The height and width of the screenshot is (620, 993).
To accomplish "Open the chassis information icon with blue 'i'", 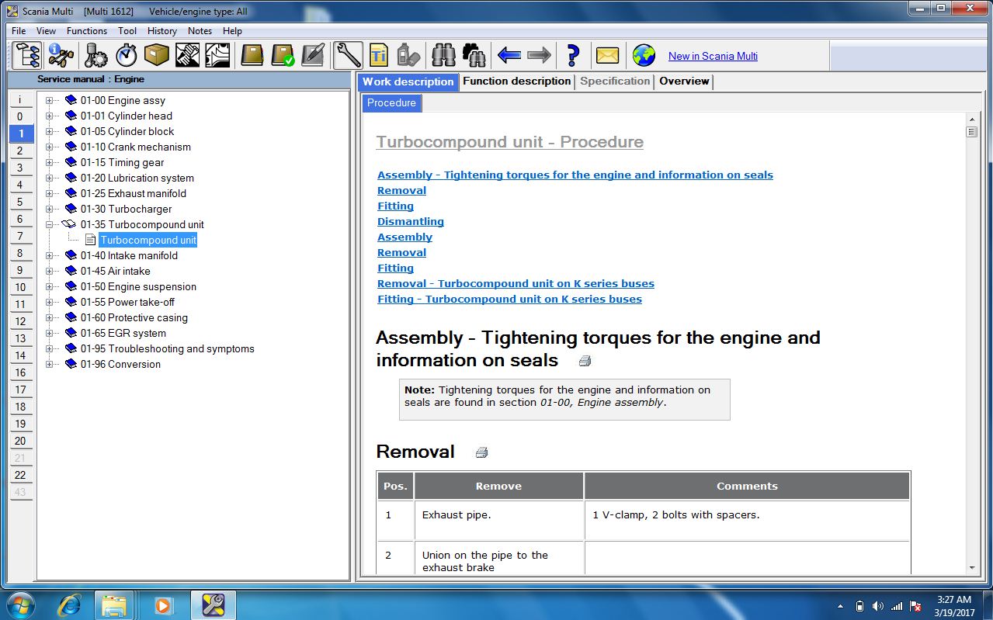I will pos(61,55).
